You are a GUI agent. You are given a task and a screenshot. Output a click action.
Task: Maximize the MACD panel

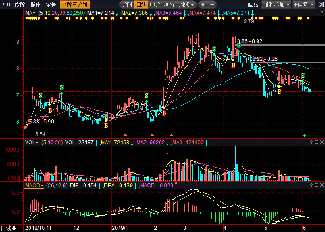pyautogui.click(x=316, y=185)
